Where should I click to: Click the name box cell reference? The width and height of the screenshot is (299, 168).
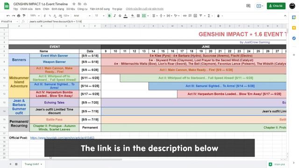pos(9,22)
